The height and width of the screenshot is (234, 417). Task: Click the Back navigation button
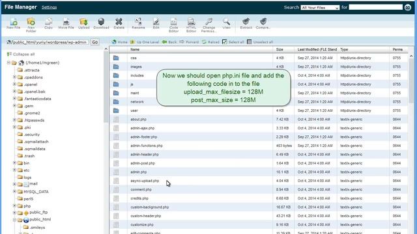[x=169, y=42]
